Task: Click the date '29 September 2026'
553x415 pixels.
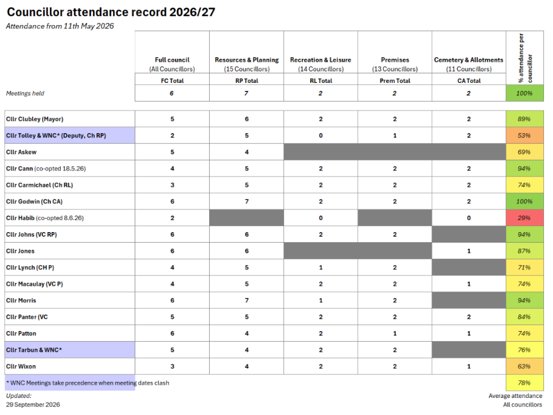Action: click(x=33, y=405)
